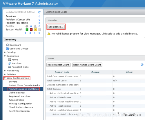Click the Highest column header

(x=128, y=72)
